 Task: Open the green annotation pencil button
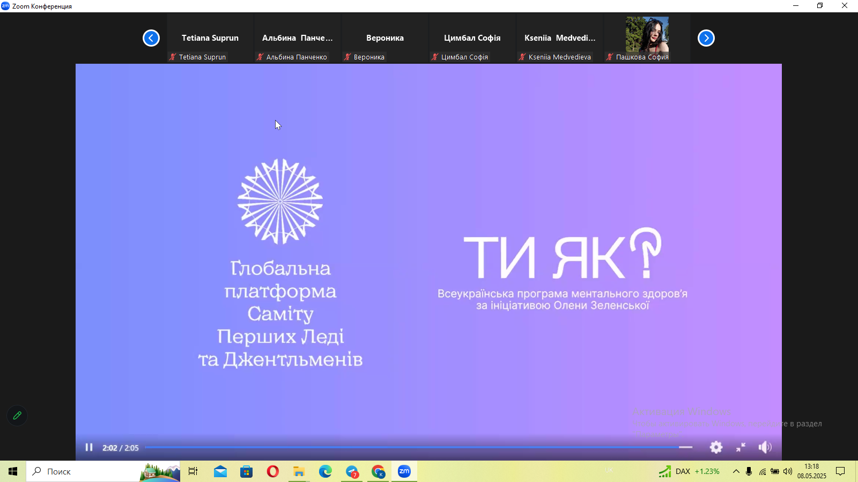(17, 416)
